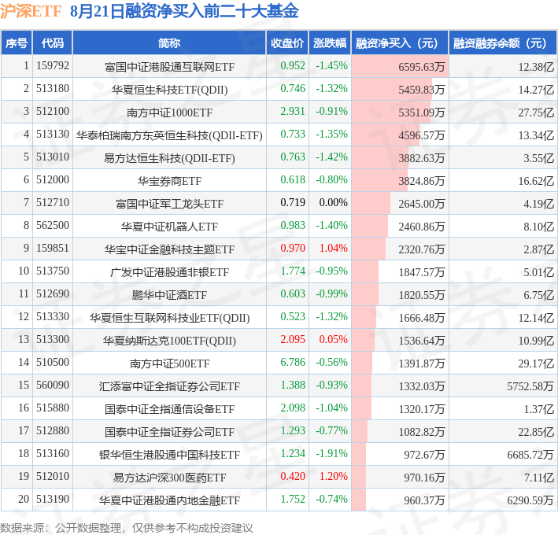This screenshot has width=558, height=535.
Task: Select fund code 513180
Action: (52, 89)
